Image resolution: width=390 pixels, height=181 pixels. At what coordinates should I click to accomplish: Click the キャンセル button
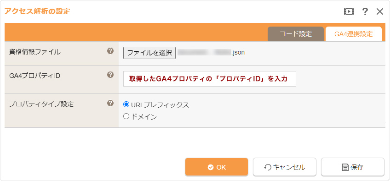tap(285, 167)
